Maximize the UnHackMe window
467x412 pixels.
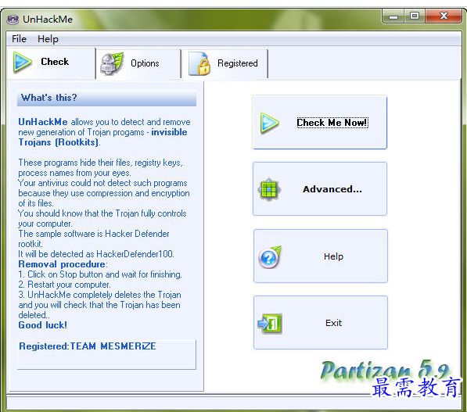tap(415, 16)
